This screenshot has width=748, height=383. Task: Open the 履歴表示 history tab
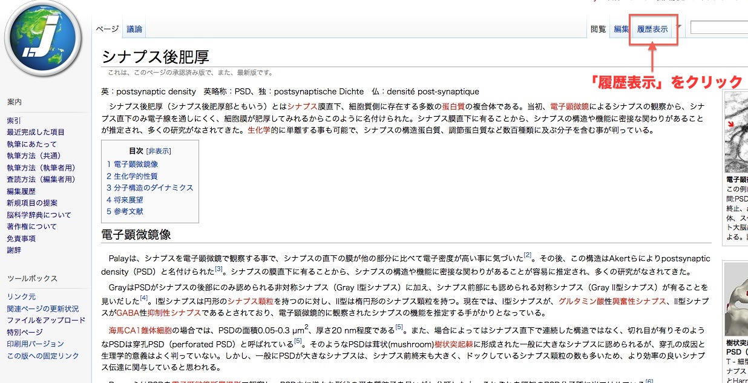[x=652, y=29]
